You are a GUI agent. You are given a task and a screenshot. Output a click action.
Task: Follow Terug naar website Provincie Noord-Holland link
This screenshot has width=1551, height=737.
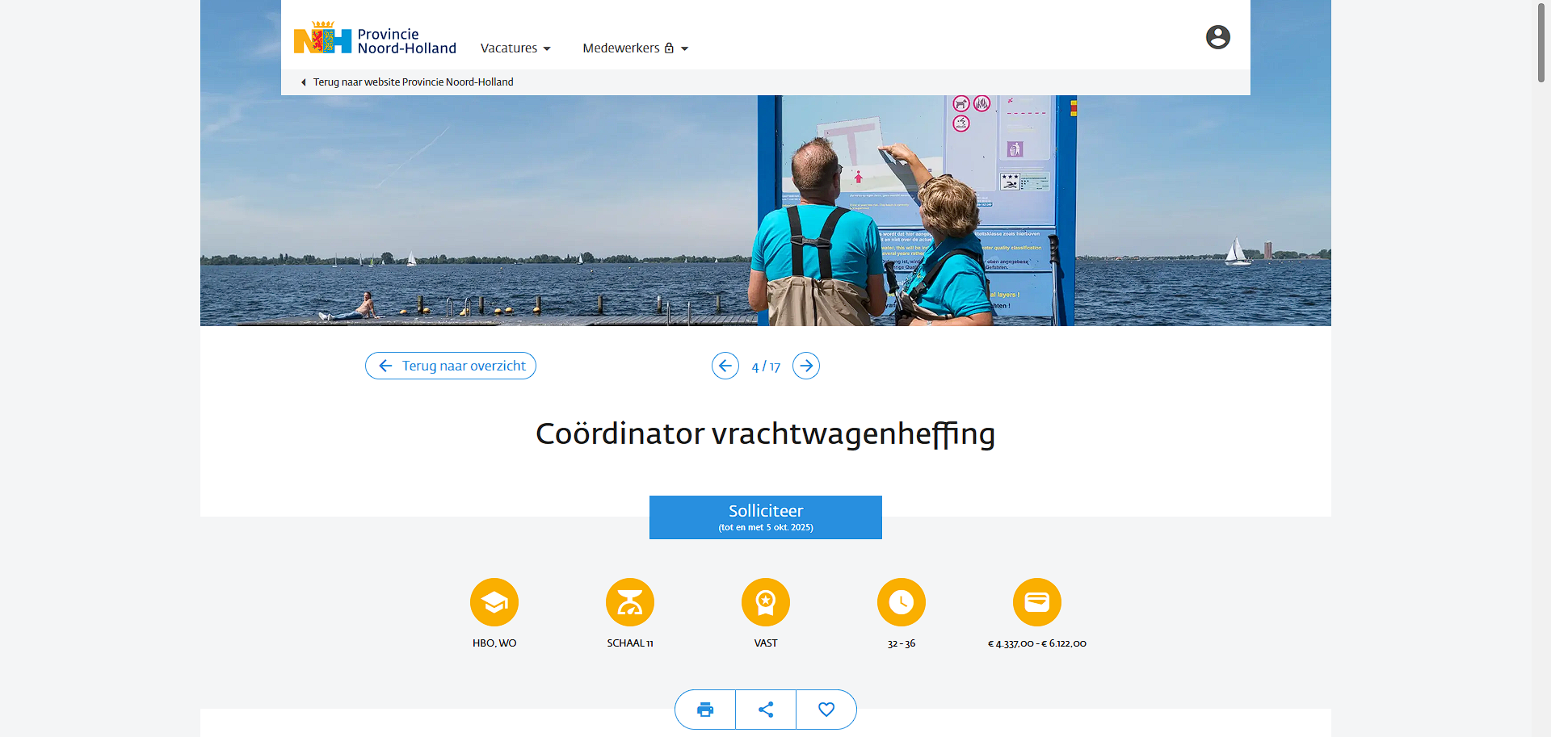(413, 82)
